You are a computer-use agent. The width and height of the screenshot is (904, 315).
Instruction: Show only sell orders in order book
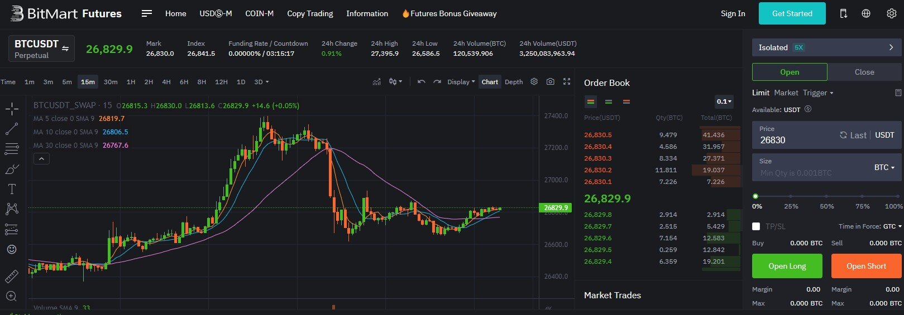tap(626, 102)
